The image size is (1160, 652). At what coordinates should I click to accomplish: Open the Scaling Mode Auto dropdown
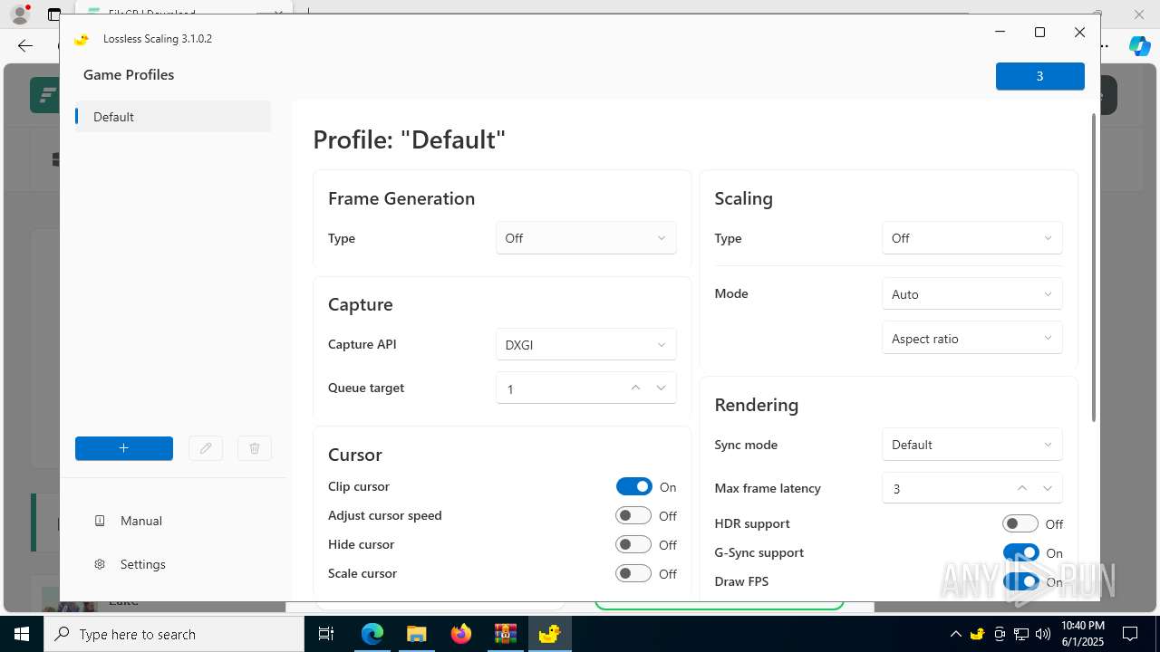coord(971,294)
